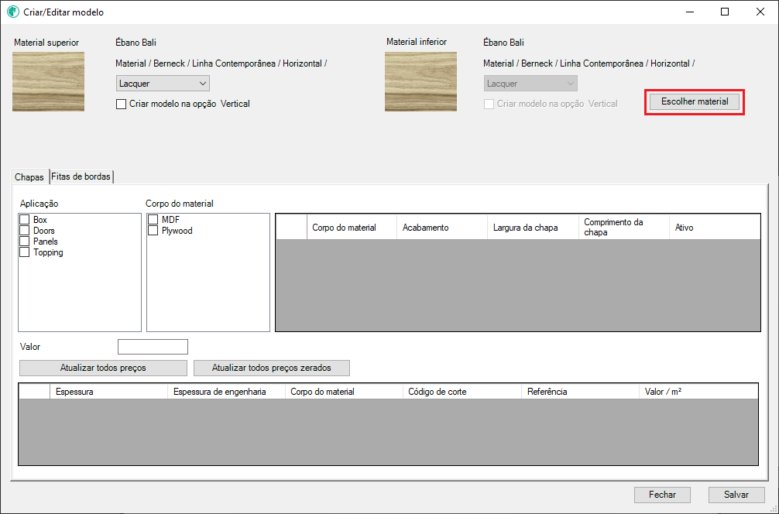
Task: Open the Lacquer finish dropdown
Action: coord(163,84)
